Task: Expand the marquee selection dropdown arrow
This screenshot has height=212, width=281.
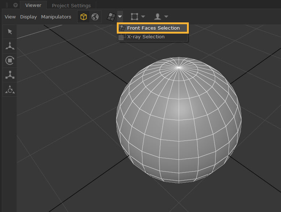Action: click(x=143, y=17)
